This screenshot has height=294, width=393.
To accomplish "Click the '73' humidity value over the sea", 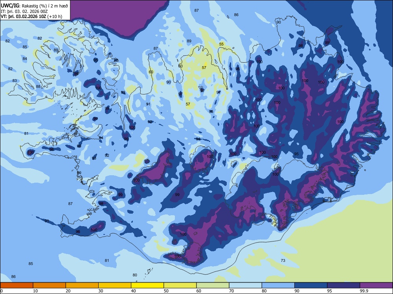I will (x=283, y=260).
